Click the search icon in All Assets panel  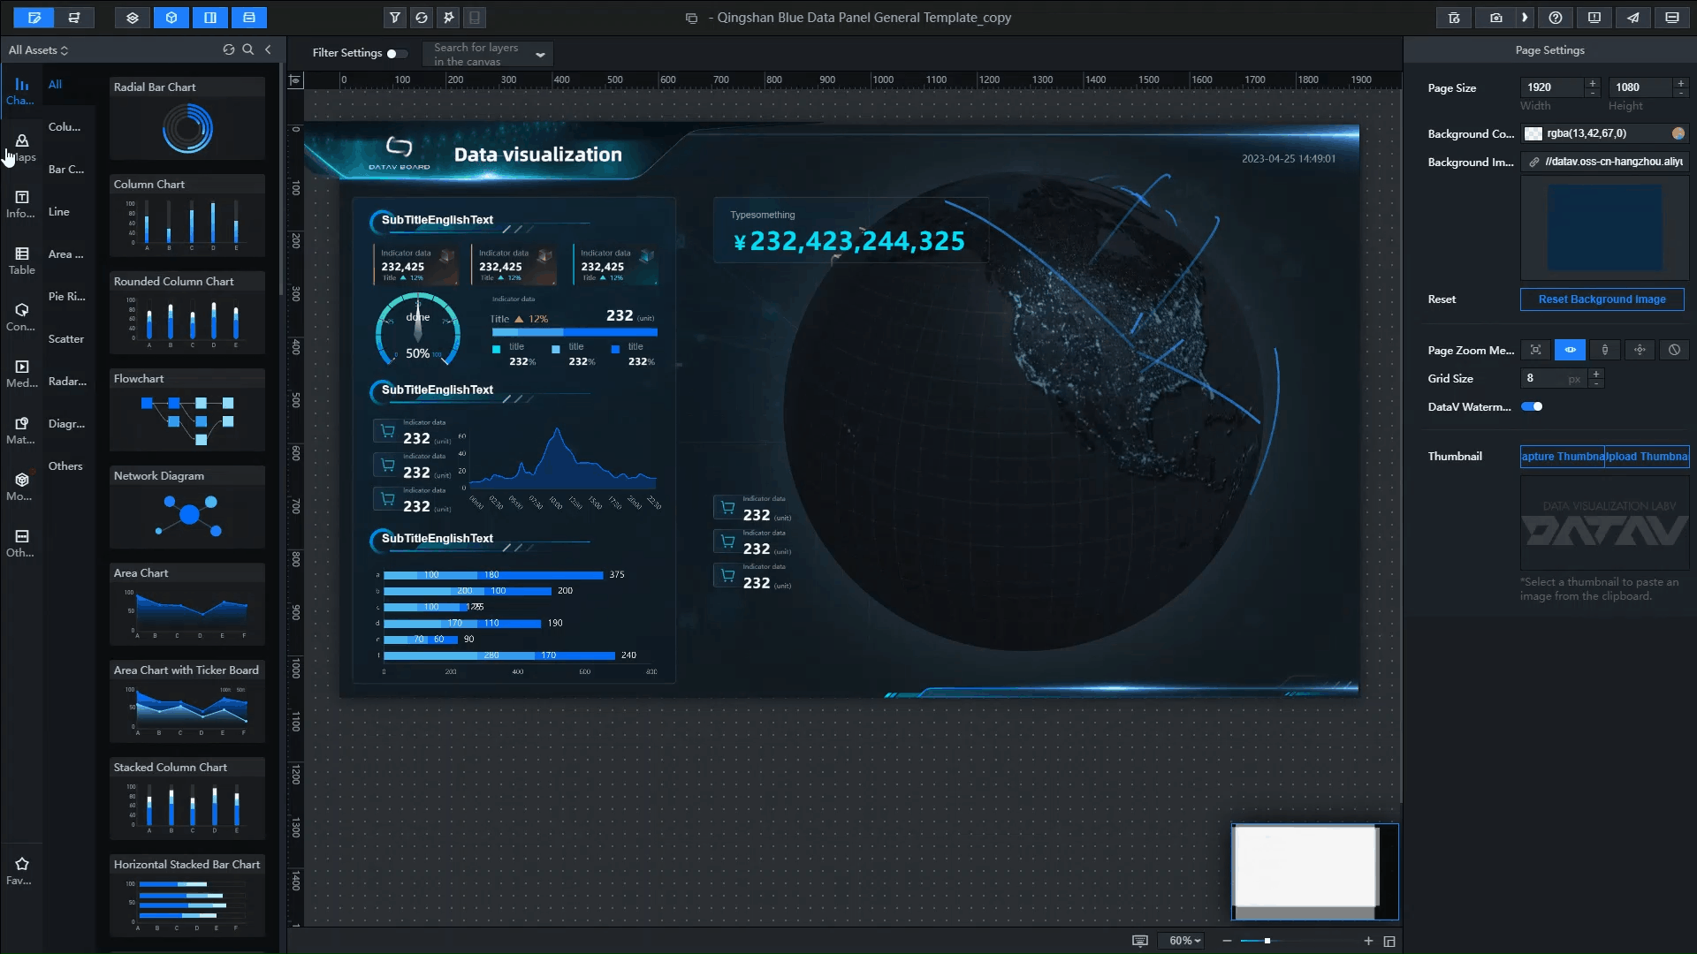pos(248,50)
